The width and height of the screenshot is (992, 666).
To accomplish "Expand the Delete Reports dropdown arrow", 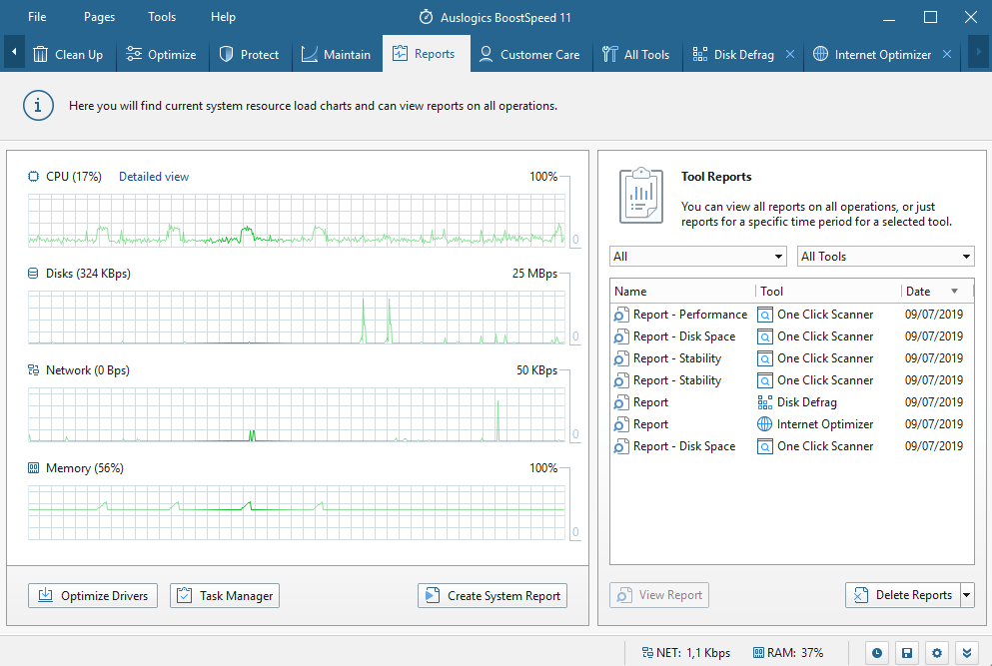I will 966,595.
